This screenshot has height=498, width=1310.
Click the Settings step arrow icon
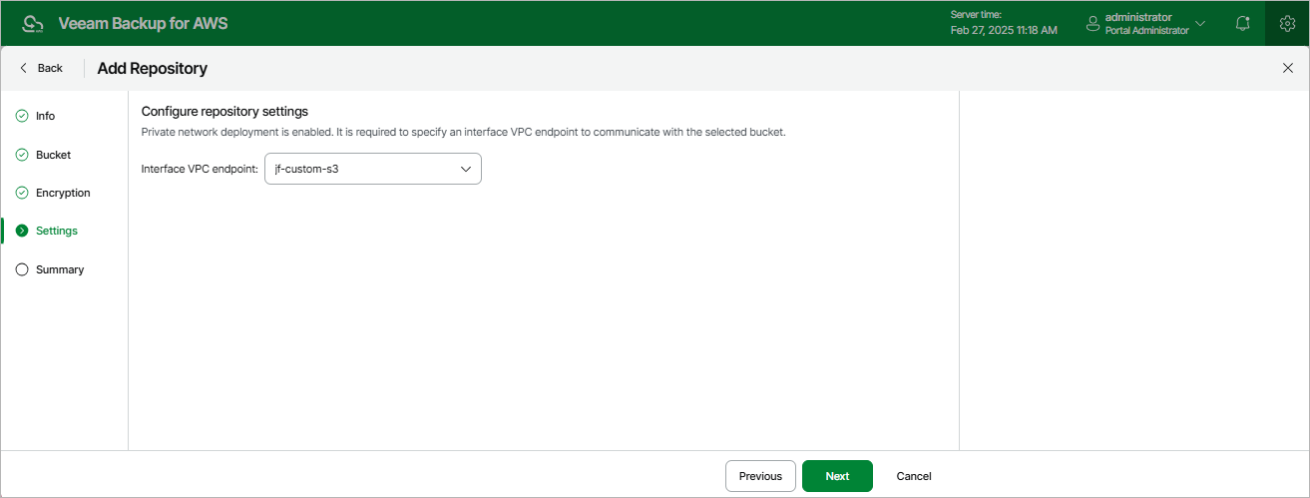[22, 231]
